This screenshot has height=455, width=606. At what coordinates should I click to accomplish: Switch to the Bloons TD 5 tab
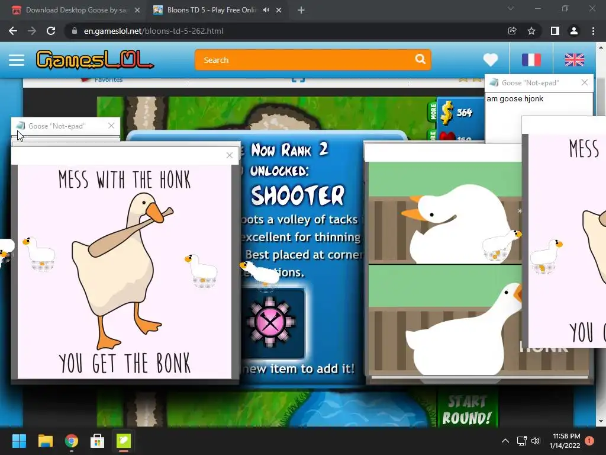click(211, 10)
